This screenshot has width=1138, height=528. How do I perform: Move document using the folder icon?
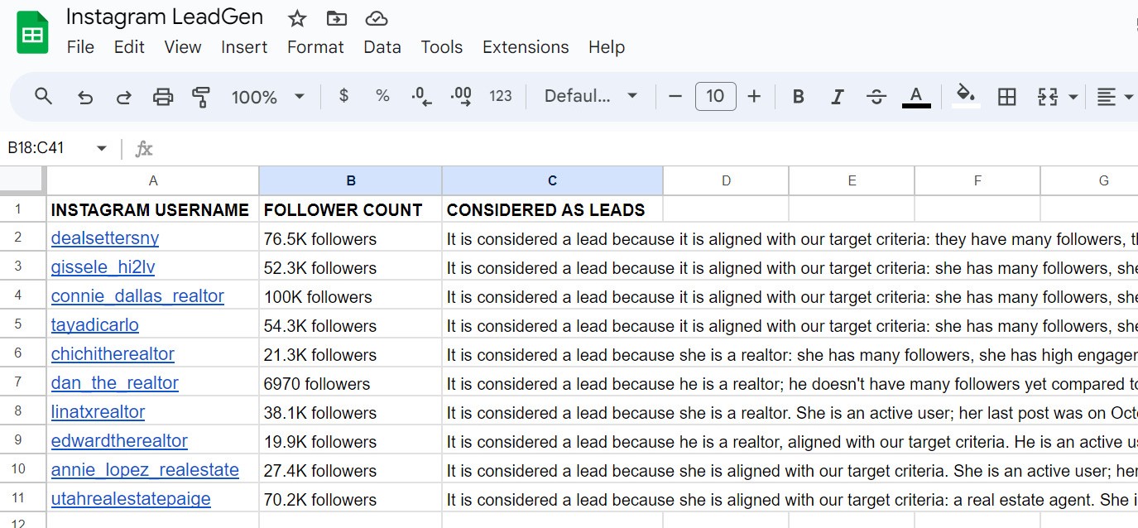(x=337, y=18)
